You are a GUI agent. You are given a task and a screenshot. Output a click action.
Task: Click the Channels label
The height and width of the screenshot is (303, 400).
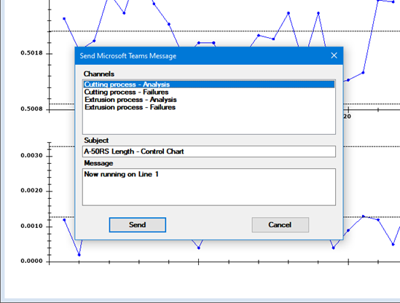pos(99,74)
